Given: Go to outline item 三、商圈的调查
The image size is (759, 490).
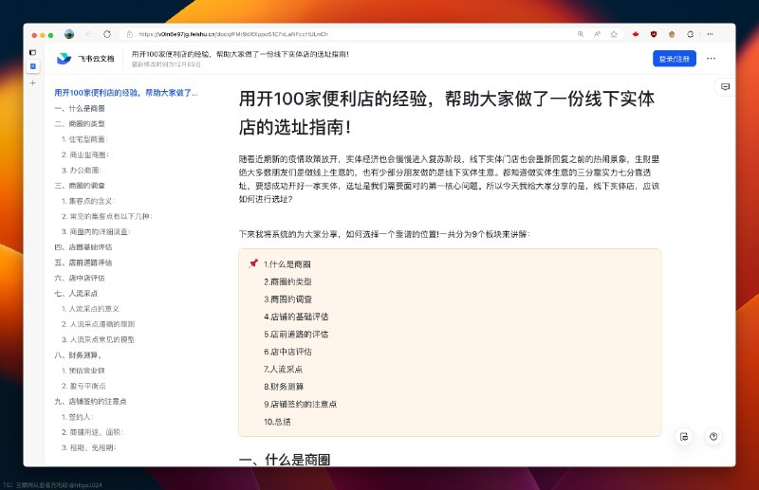Looking at the screenshot, I should coord(80,185).
